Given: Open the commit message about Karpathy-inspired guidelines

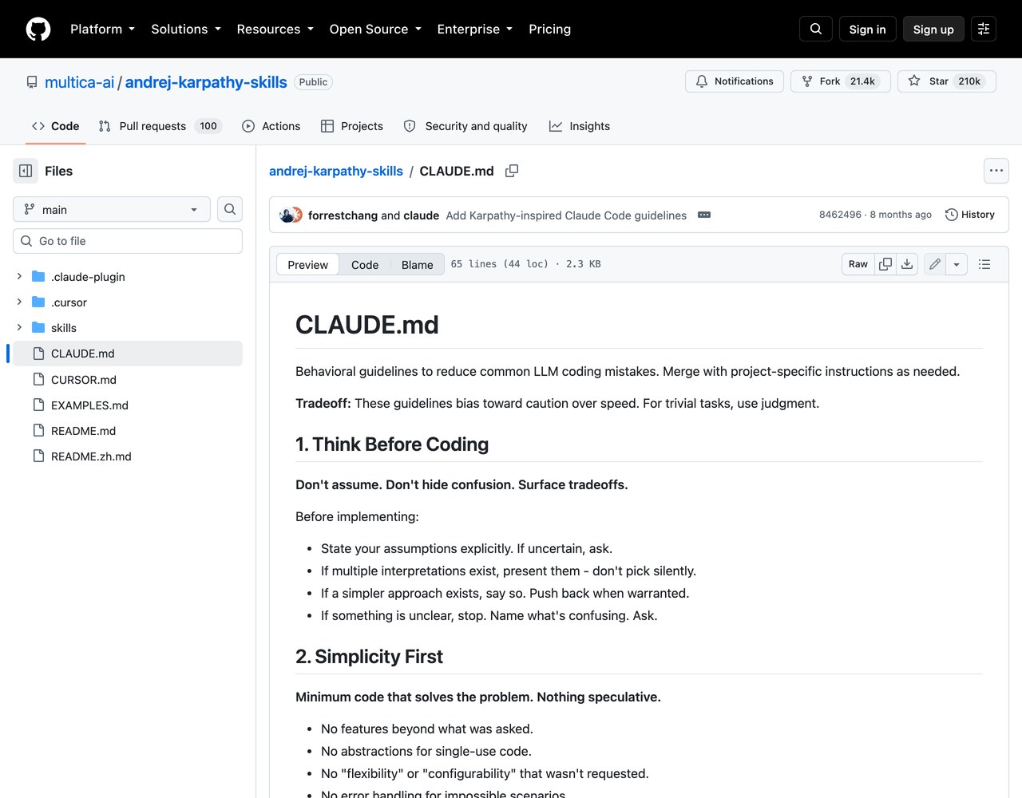Looking at the screenshot, I should click(x=566, y=215).
